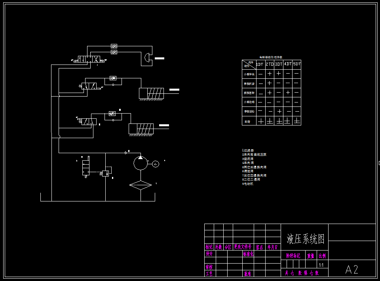Pick the relief valve symbol with spring
Screen dimensions: 380x281
point(105,173)
